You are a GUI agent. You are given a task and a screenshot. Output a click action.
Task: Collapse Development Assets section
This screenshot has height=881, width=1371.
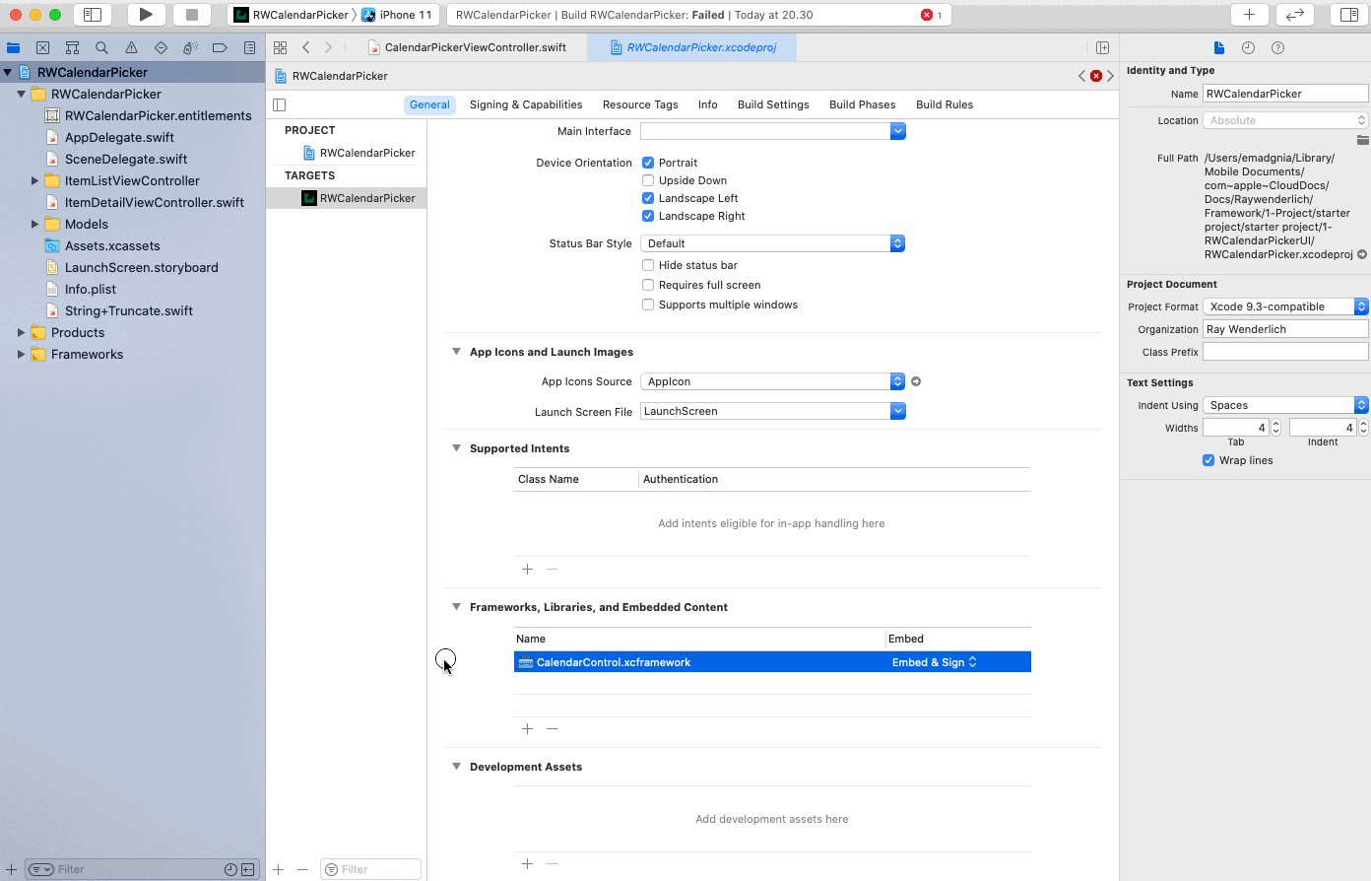coord(456,767)
